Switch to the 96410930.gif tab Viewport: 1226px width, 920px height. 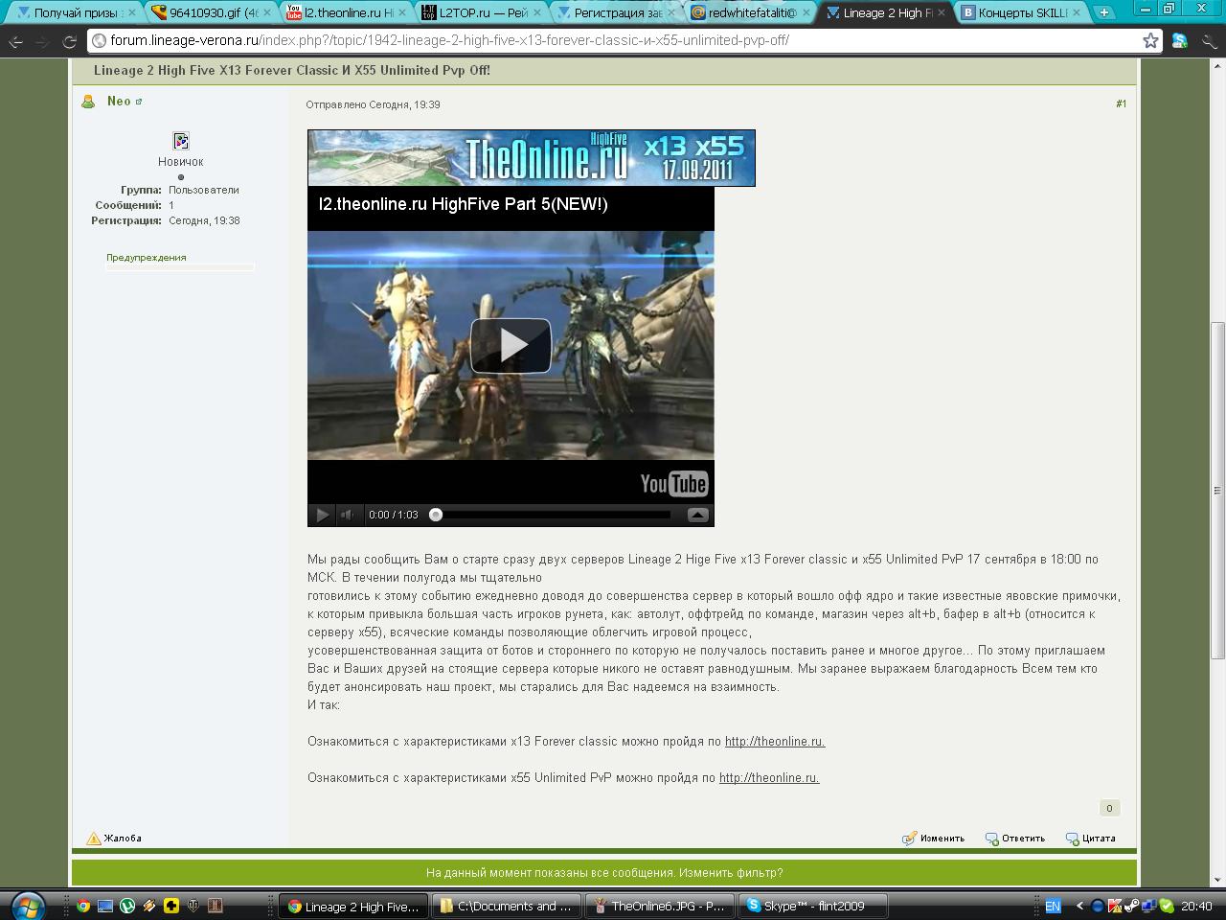click(x=211, y=12)
